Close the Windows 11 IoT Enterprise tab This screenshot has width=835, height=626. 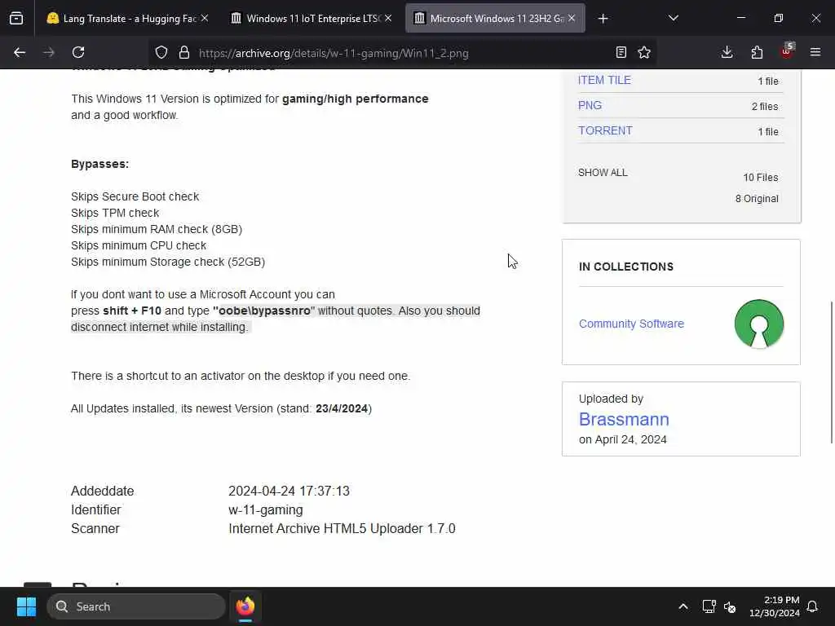click(388, 18)
